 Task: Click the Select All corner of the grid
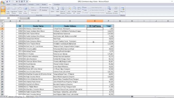pos(2,21)
